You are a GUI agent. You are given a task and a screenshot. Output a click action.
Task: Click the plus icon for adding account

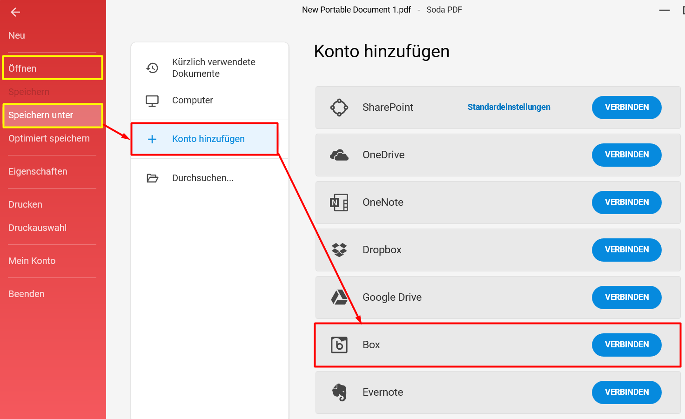152,139
